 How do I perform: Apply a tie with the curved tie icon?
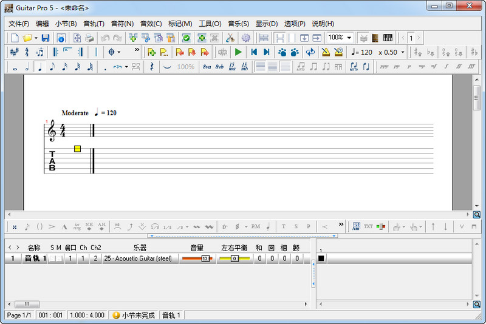[x=168, y=67]
